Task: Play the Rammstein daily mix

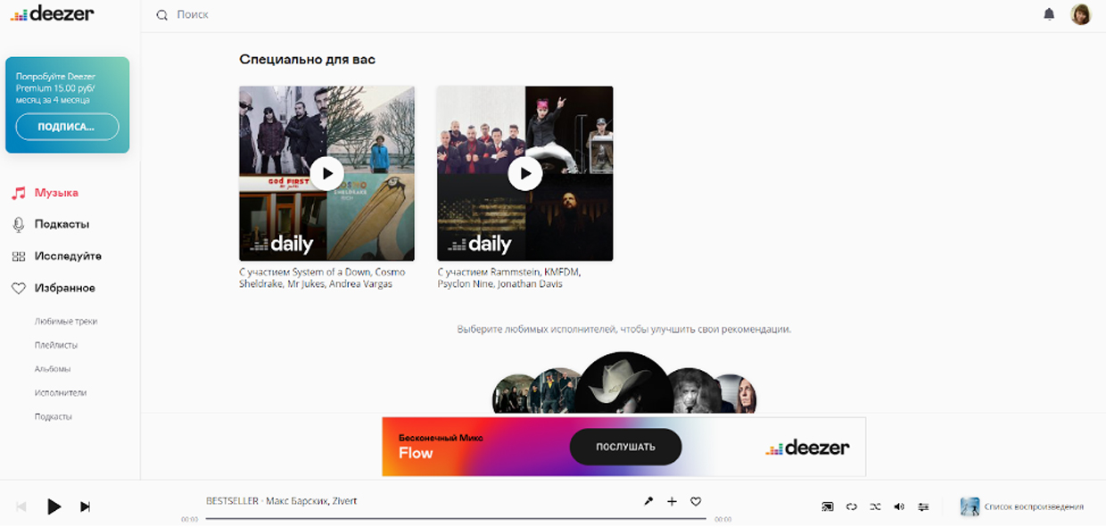Action: click(524, 173)
